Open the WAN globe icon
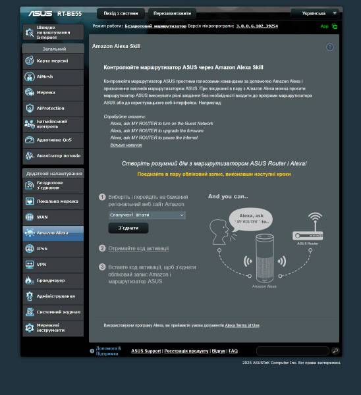 pos(30,217)
